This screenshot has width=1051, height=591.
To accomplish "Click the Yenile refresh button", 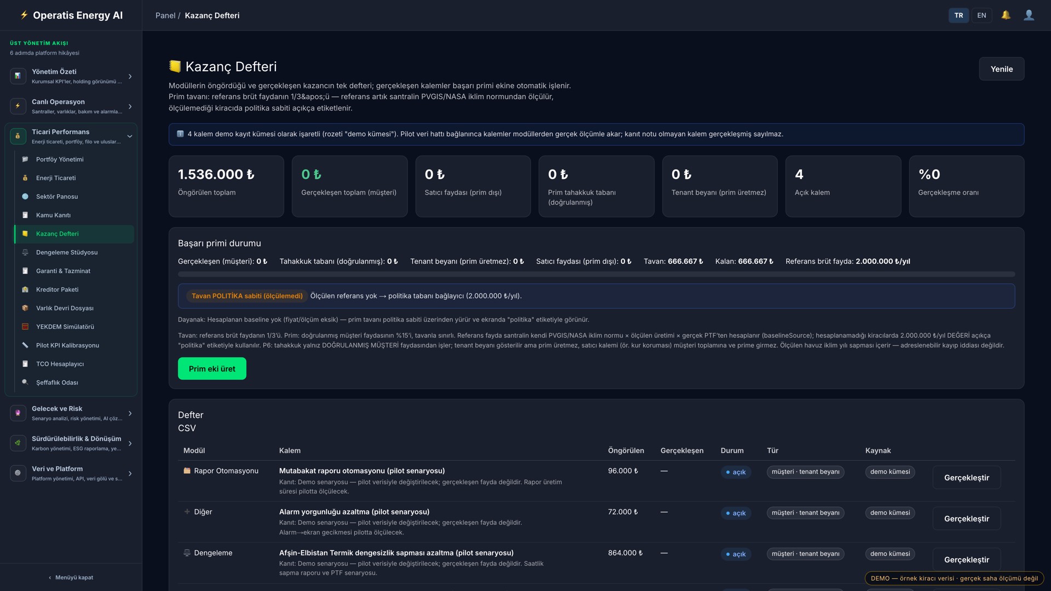I will (1001, 69).
